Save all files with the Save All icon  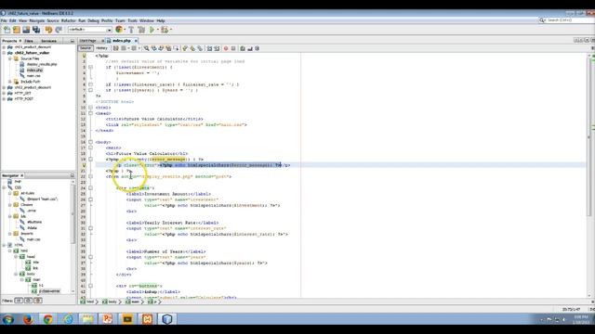[36, 30]
